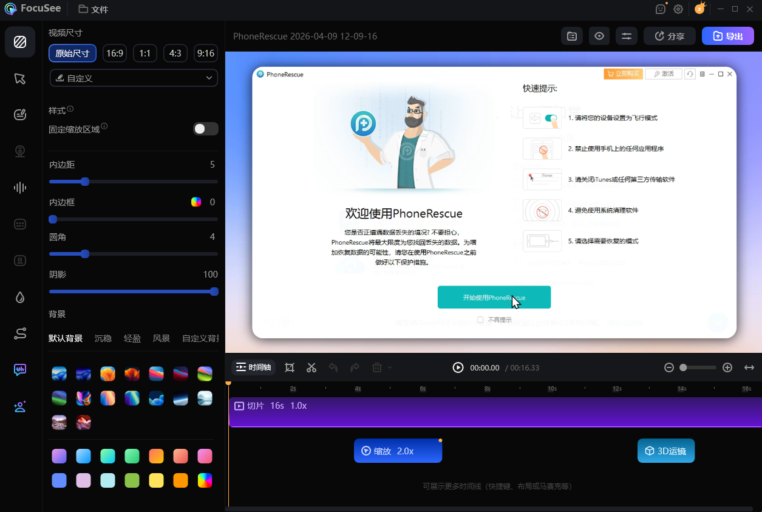Click the 时间轴 timeline button
762x512 pixels.
(253, 367)
